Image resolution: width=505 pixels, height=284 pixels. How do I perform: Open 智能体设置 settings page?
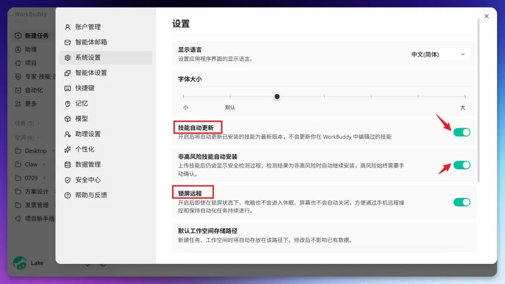click(106, 73)
